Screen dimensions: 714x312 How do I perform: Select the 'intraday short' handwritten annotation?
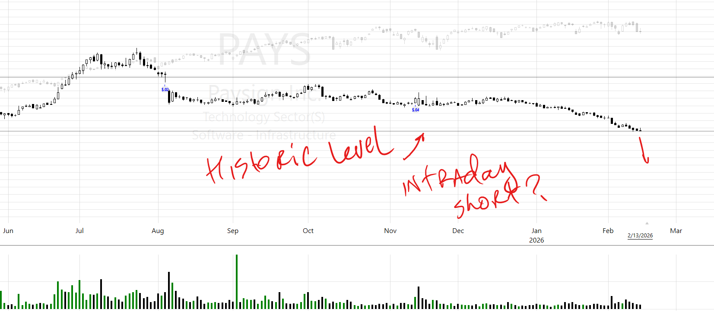pyautogui.click(x=462, y=186)
